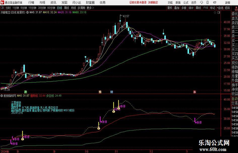Add stock with +自选 button
238x153 pixels.
(220, 8)
